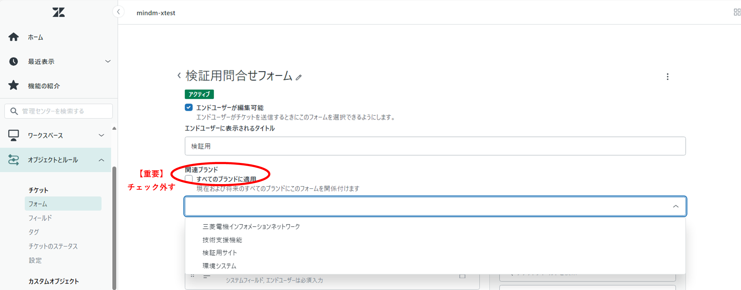741x290 pixels.
Task: Go back using arrow beside 検証用問合せフォーム
Action: 179,76
